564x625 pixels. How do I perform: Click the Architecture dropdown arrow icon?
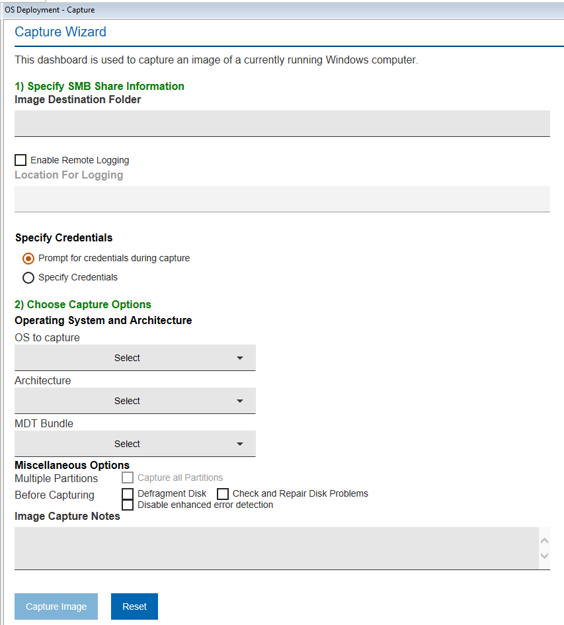coord(239,401)
